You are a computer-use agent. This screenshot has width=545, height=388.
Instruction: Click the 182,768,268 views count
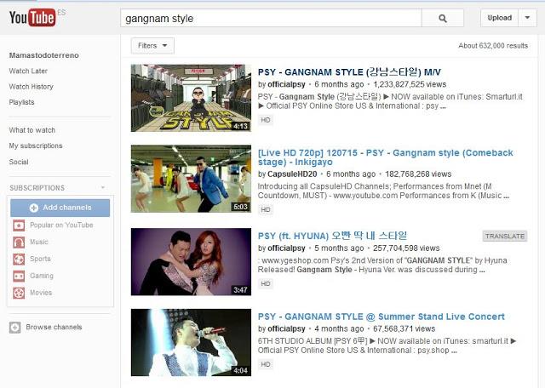418,174
